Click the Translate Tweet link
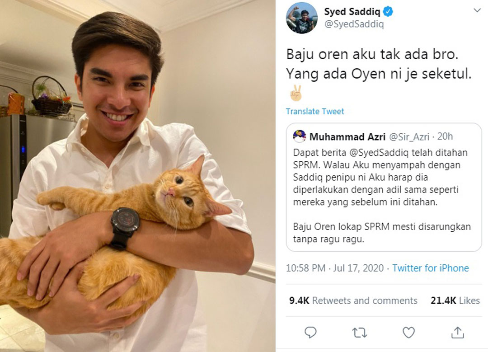 [315, 112]
